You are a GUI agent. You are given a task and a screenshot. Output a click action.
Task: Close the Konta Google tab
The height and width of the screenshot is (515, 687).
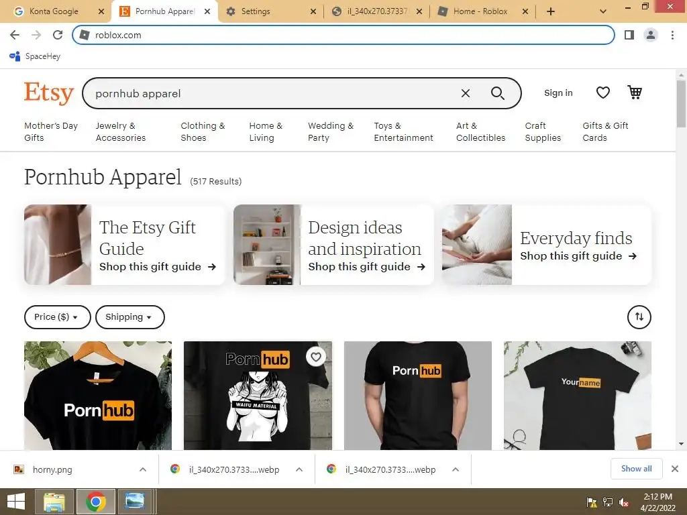click(x=101, y=11)
